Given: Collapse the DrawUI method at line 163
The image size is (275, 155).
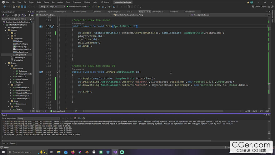Looking at the screenshot, I should [x=57, y=72].
